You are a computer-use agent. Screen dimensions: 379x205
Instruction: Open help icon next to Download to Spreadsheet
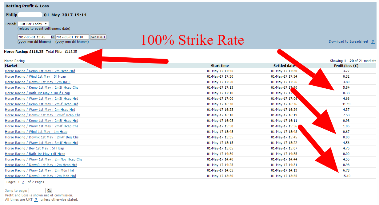(373, 41)
